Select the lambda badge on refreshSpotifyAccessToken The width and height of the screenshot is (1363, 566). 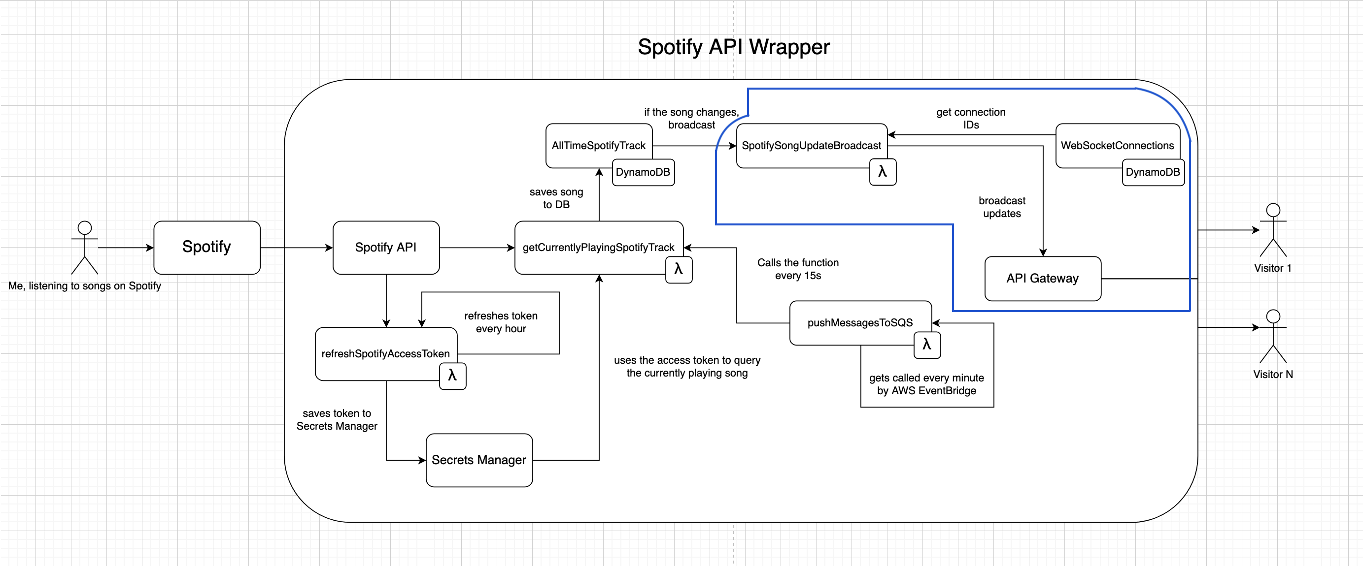pyautogui.click(x=453, y=376)
